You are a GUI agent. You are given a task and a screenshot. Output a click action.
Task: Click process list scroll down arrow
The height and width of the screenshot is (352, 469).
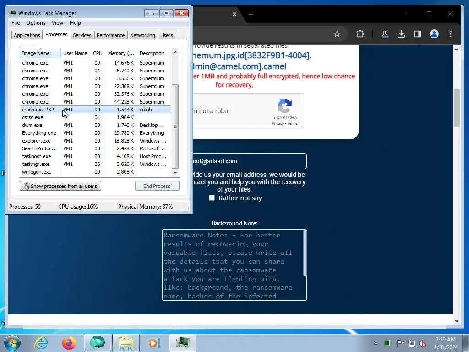[175, 173]
